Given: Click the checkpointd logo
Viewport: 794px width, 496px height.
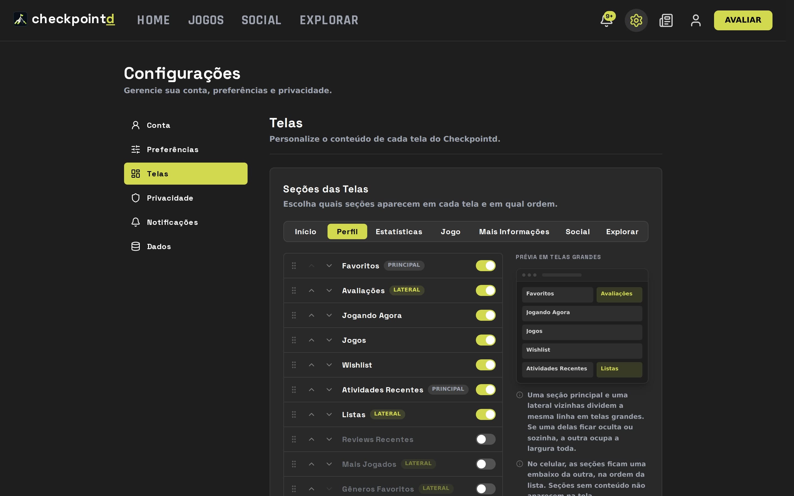Looking at the screenshot, I should 64,19.
